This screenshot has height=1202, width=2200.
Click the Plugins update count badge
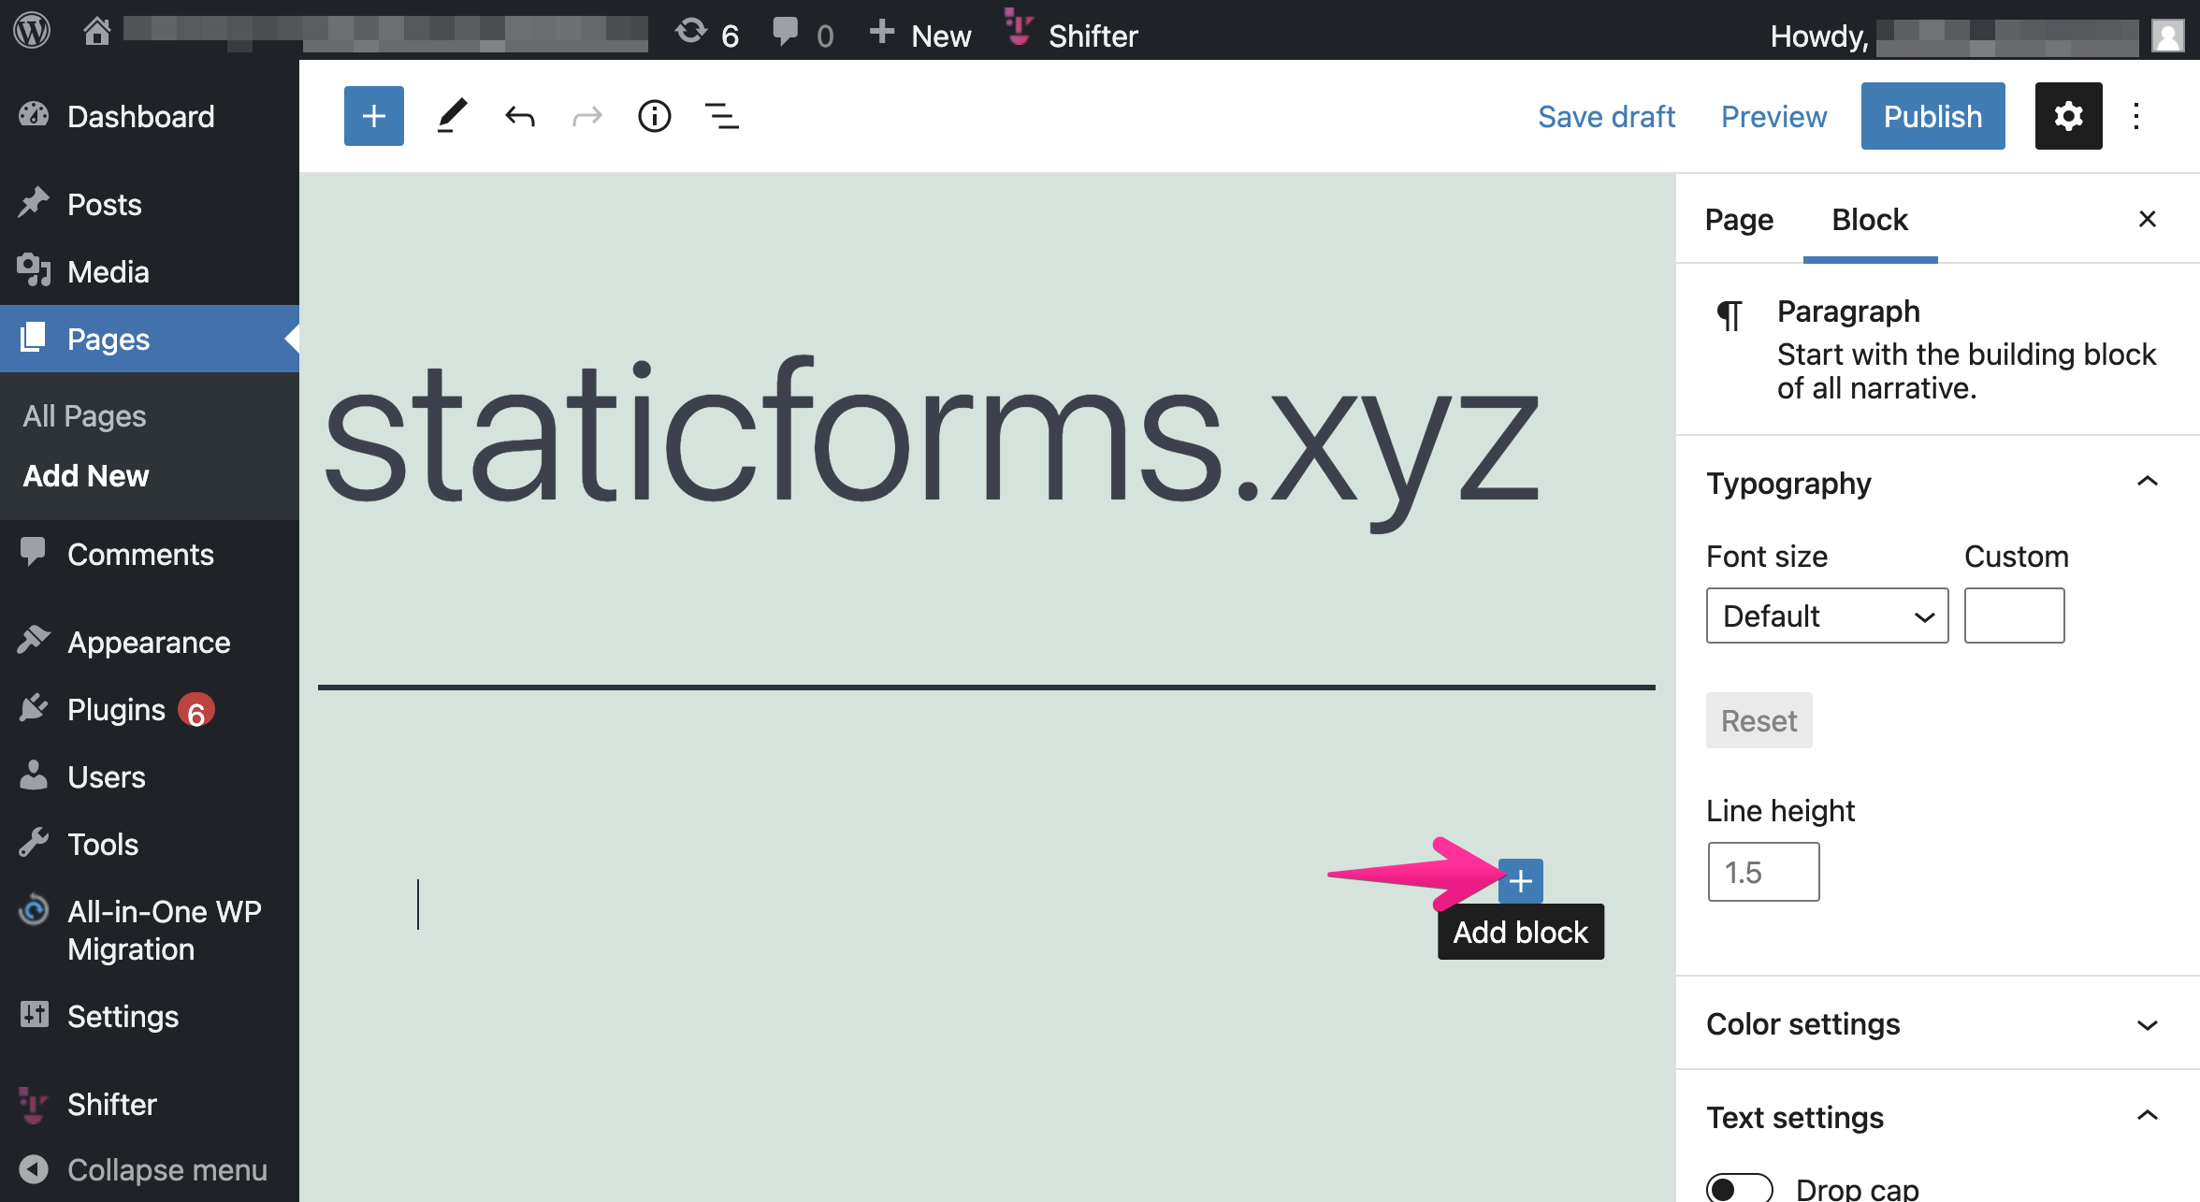coord(196,711)
